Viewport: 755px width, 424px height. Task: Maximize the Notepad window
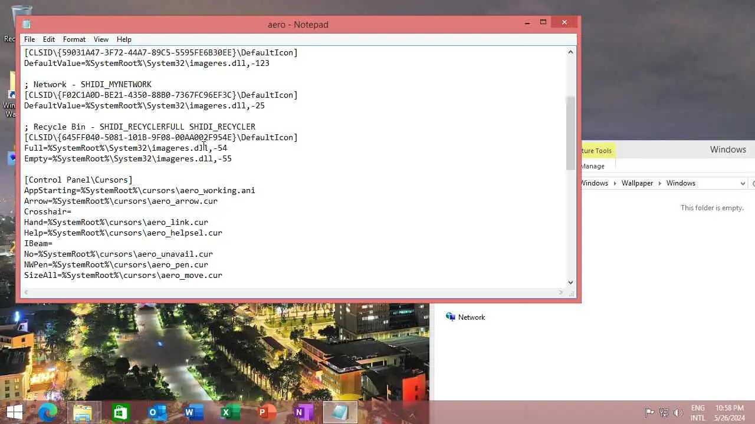(x=543, y=22)
